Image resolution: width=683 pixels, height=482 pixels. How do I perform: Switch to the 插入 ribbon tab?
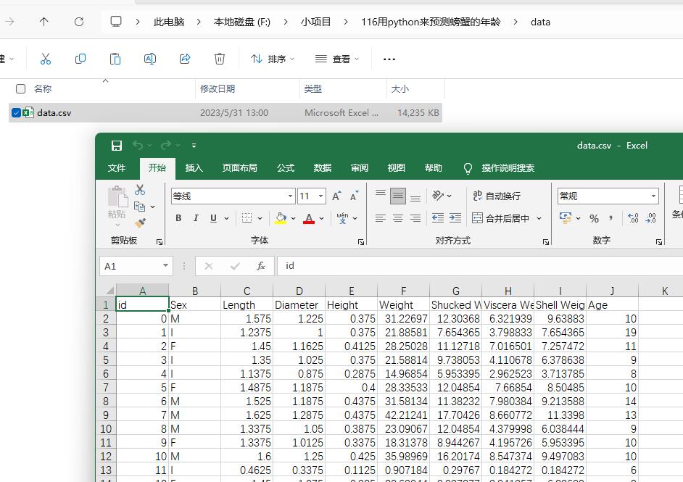point(194,168)
